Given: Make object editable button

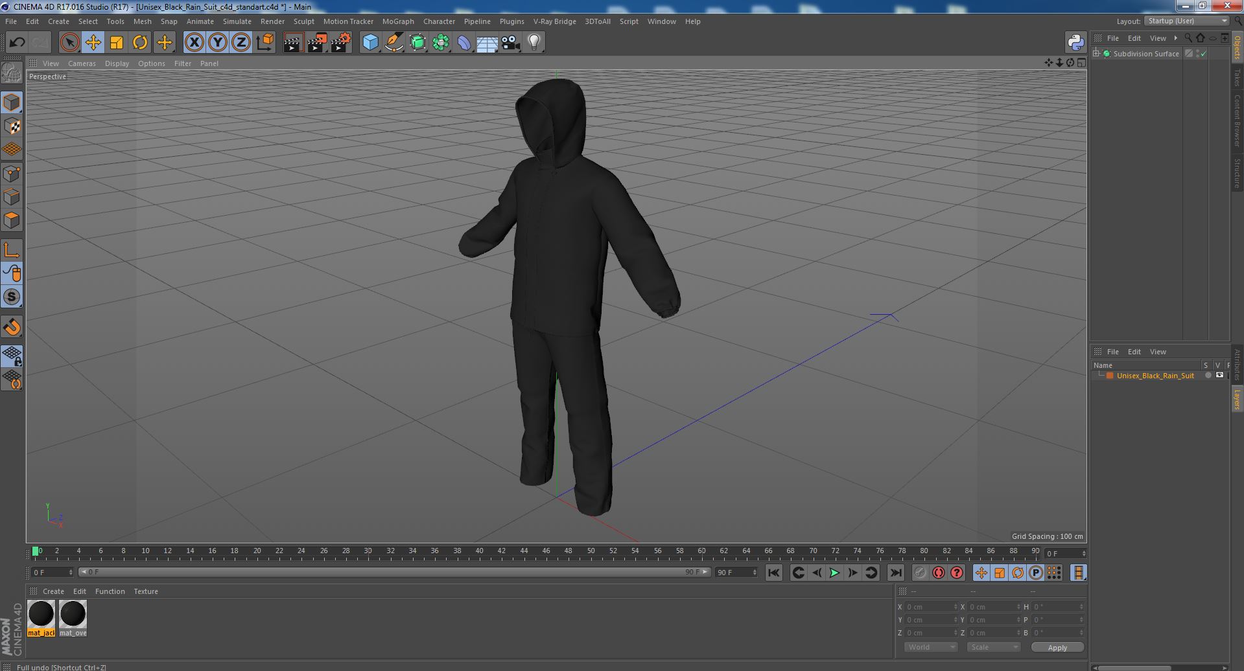Looking at the screenshot, I should [x=12, y=73].
